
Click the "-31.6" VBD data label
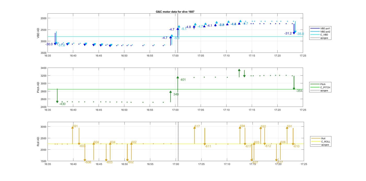click(x=61, y=45)
